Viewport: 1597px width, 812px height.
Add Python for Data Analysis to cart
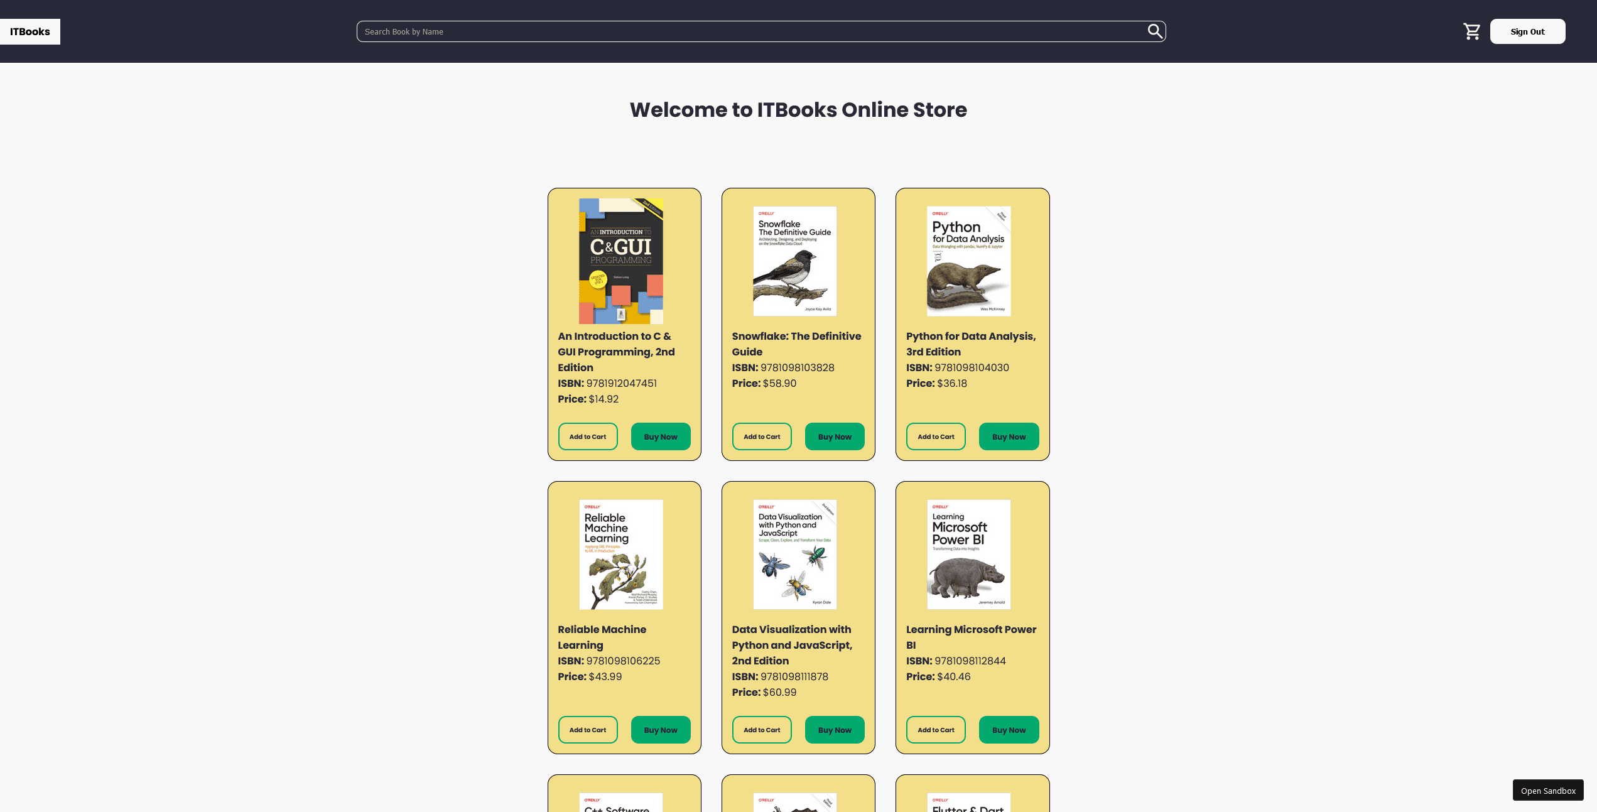coord(936,436)
